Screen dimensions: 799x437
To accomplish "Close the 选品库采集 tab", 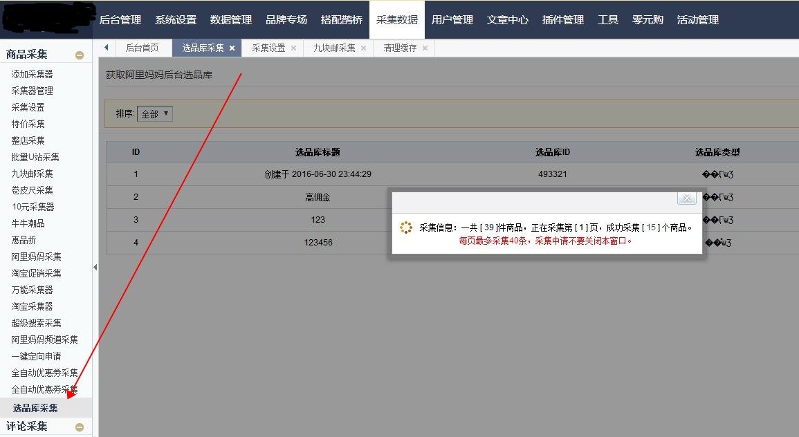I will tap(232, 48).
